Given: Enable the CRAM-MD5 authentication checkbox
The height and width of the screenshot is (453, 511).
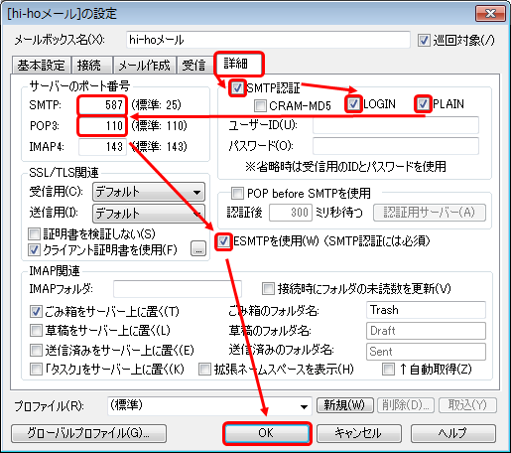Looking at the screenshot, I should tap(260, 105).
